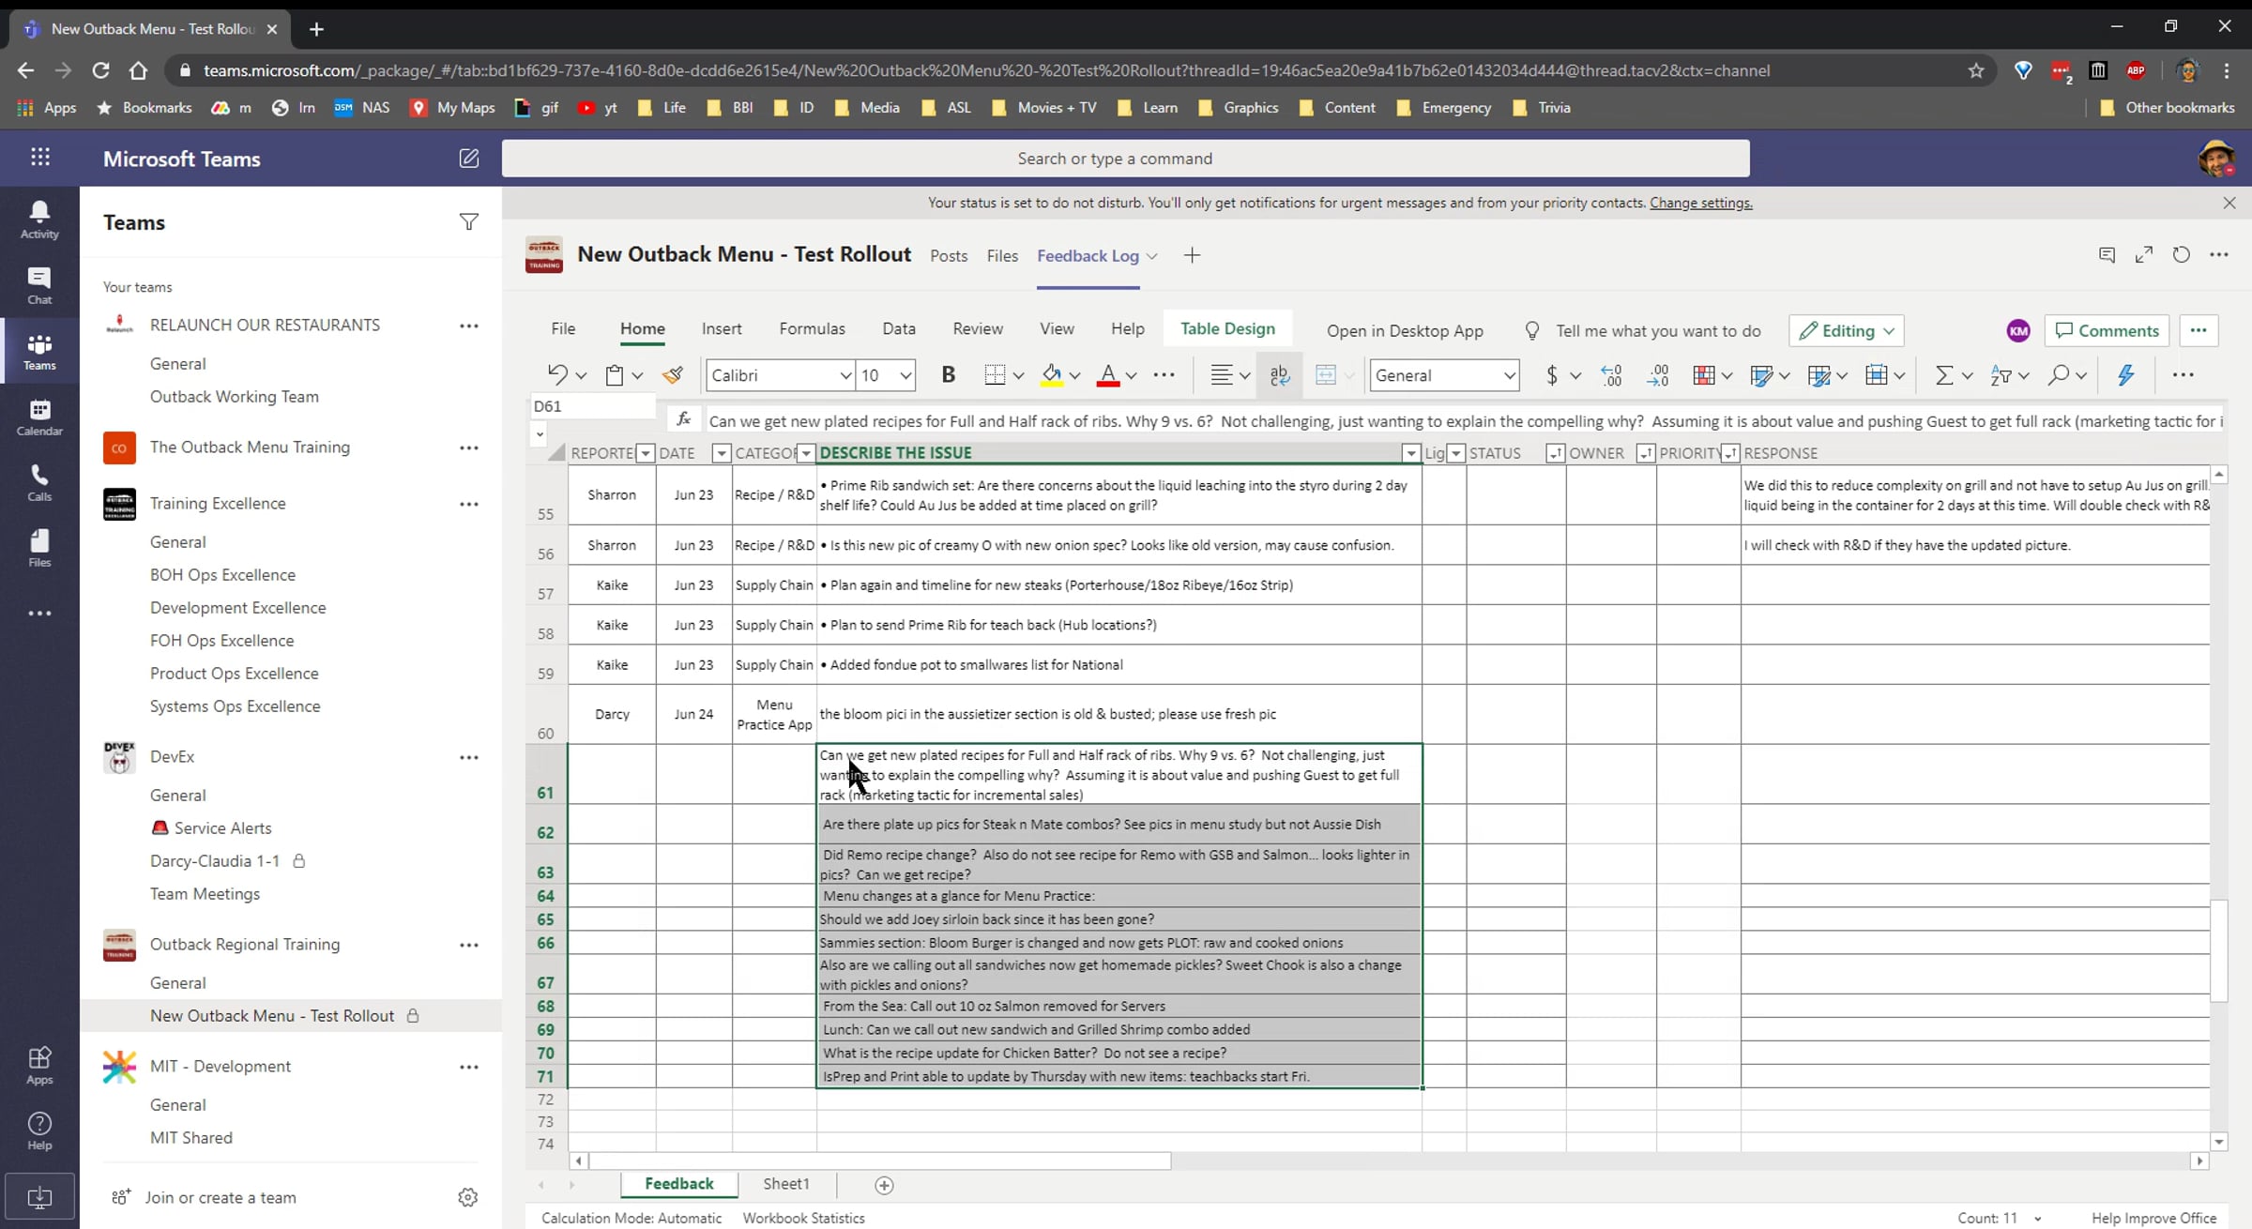Start a new chat with compose icon
Viewport: 2252px width, 1229px height.
469,159
